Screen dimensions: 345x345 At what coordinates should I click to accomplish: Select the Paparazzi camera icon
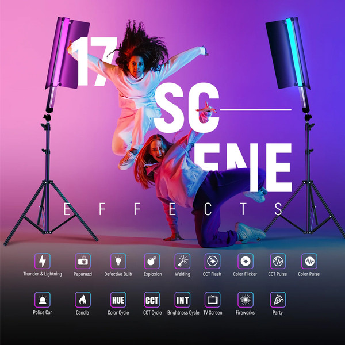(x=83, y=261)
